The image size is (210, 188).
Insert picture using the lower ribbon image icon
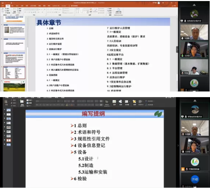coord(114,102)
